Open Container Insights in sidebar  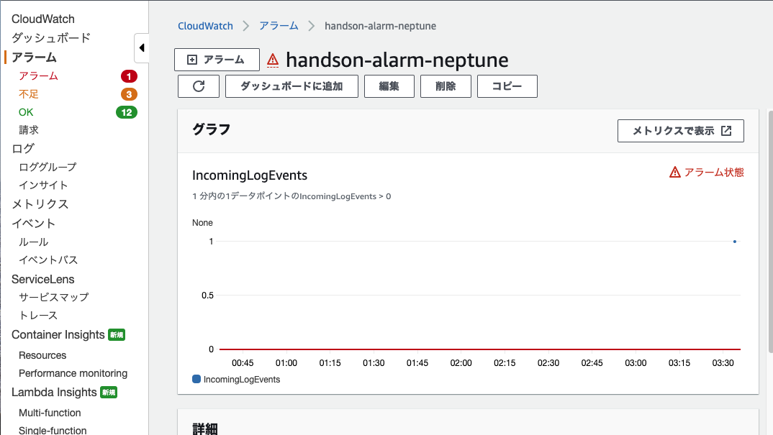click(58, 334)
